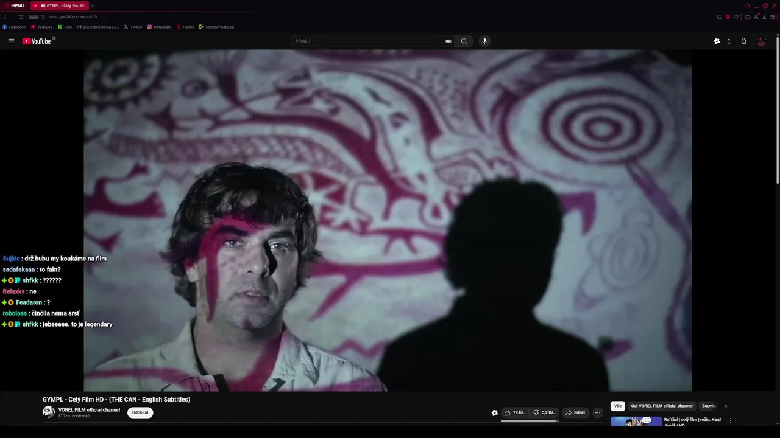Open the VOREL FILM official channel link

point(89,410)
